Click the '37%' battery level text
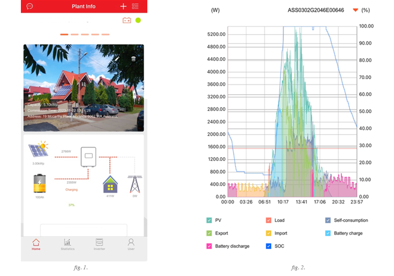Viewport: 394px width, 276px height. [x=71, y=205]
